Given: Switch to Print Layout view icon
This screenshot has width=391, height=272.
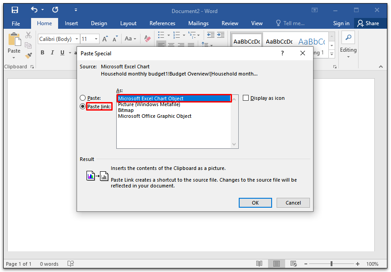Looking at the screenshot, I should click(x=276, y=263).
